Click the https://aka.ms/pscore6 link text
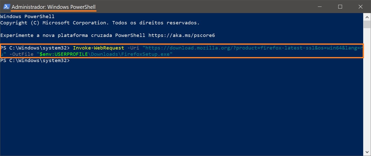Screen dimensions: 371x156 181,35
